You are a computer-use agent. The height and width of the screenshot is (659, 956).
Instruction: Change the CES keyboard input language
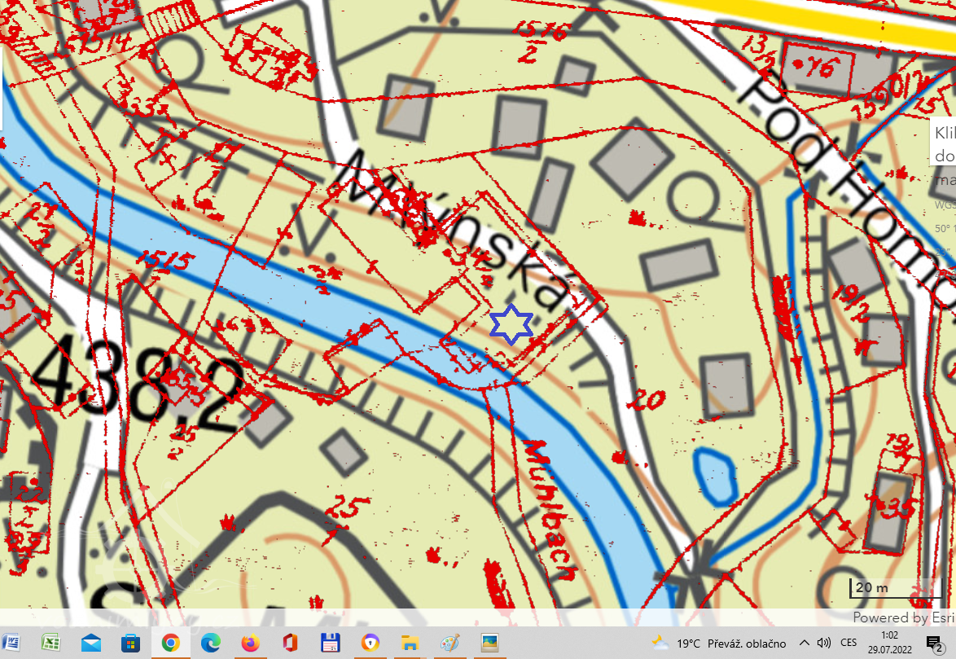pos(849,643)
